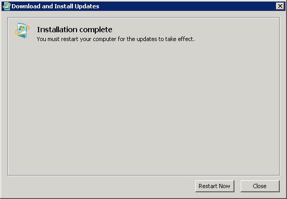The image size is (287, 199).
Task: Dismiss the dialog with the Close button
Action: point(260,186)
